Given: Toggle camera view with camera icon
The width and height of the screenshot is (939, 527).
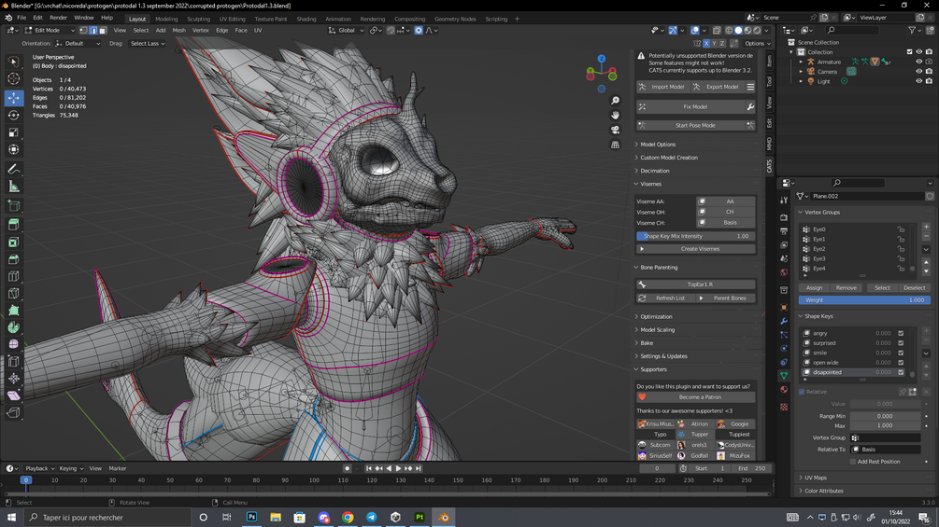Looking at the screenshot, I should (615, 130).
